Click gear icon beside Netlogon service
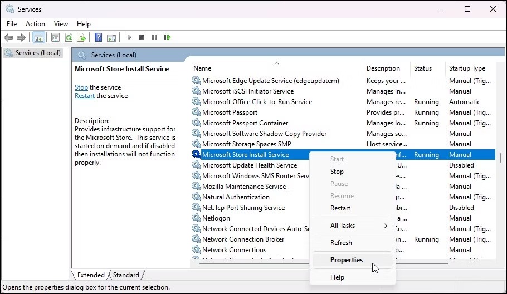 196,218
